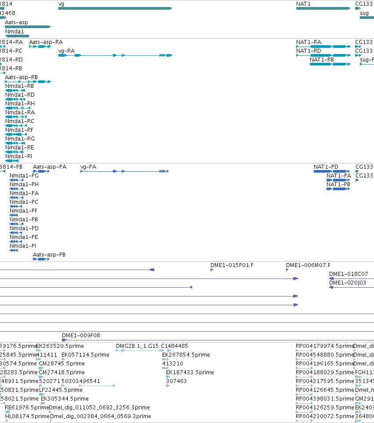Viewport: 374px width, 423px height.
Task: Click the LP22445.5prime EST
Action: click(x=42, y=394)
